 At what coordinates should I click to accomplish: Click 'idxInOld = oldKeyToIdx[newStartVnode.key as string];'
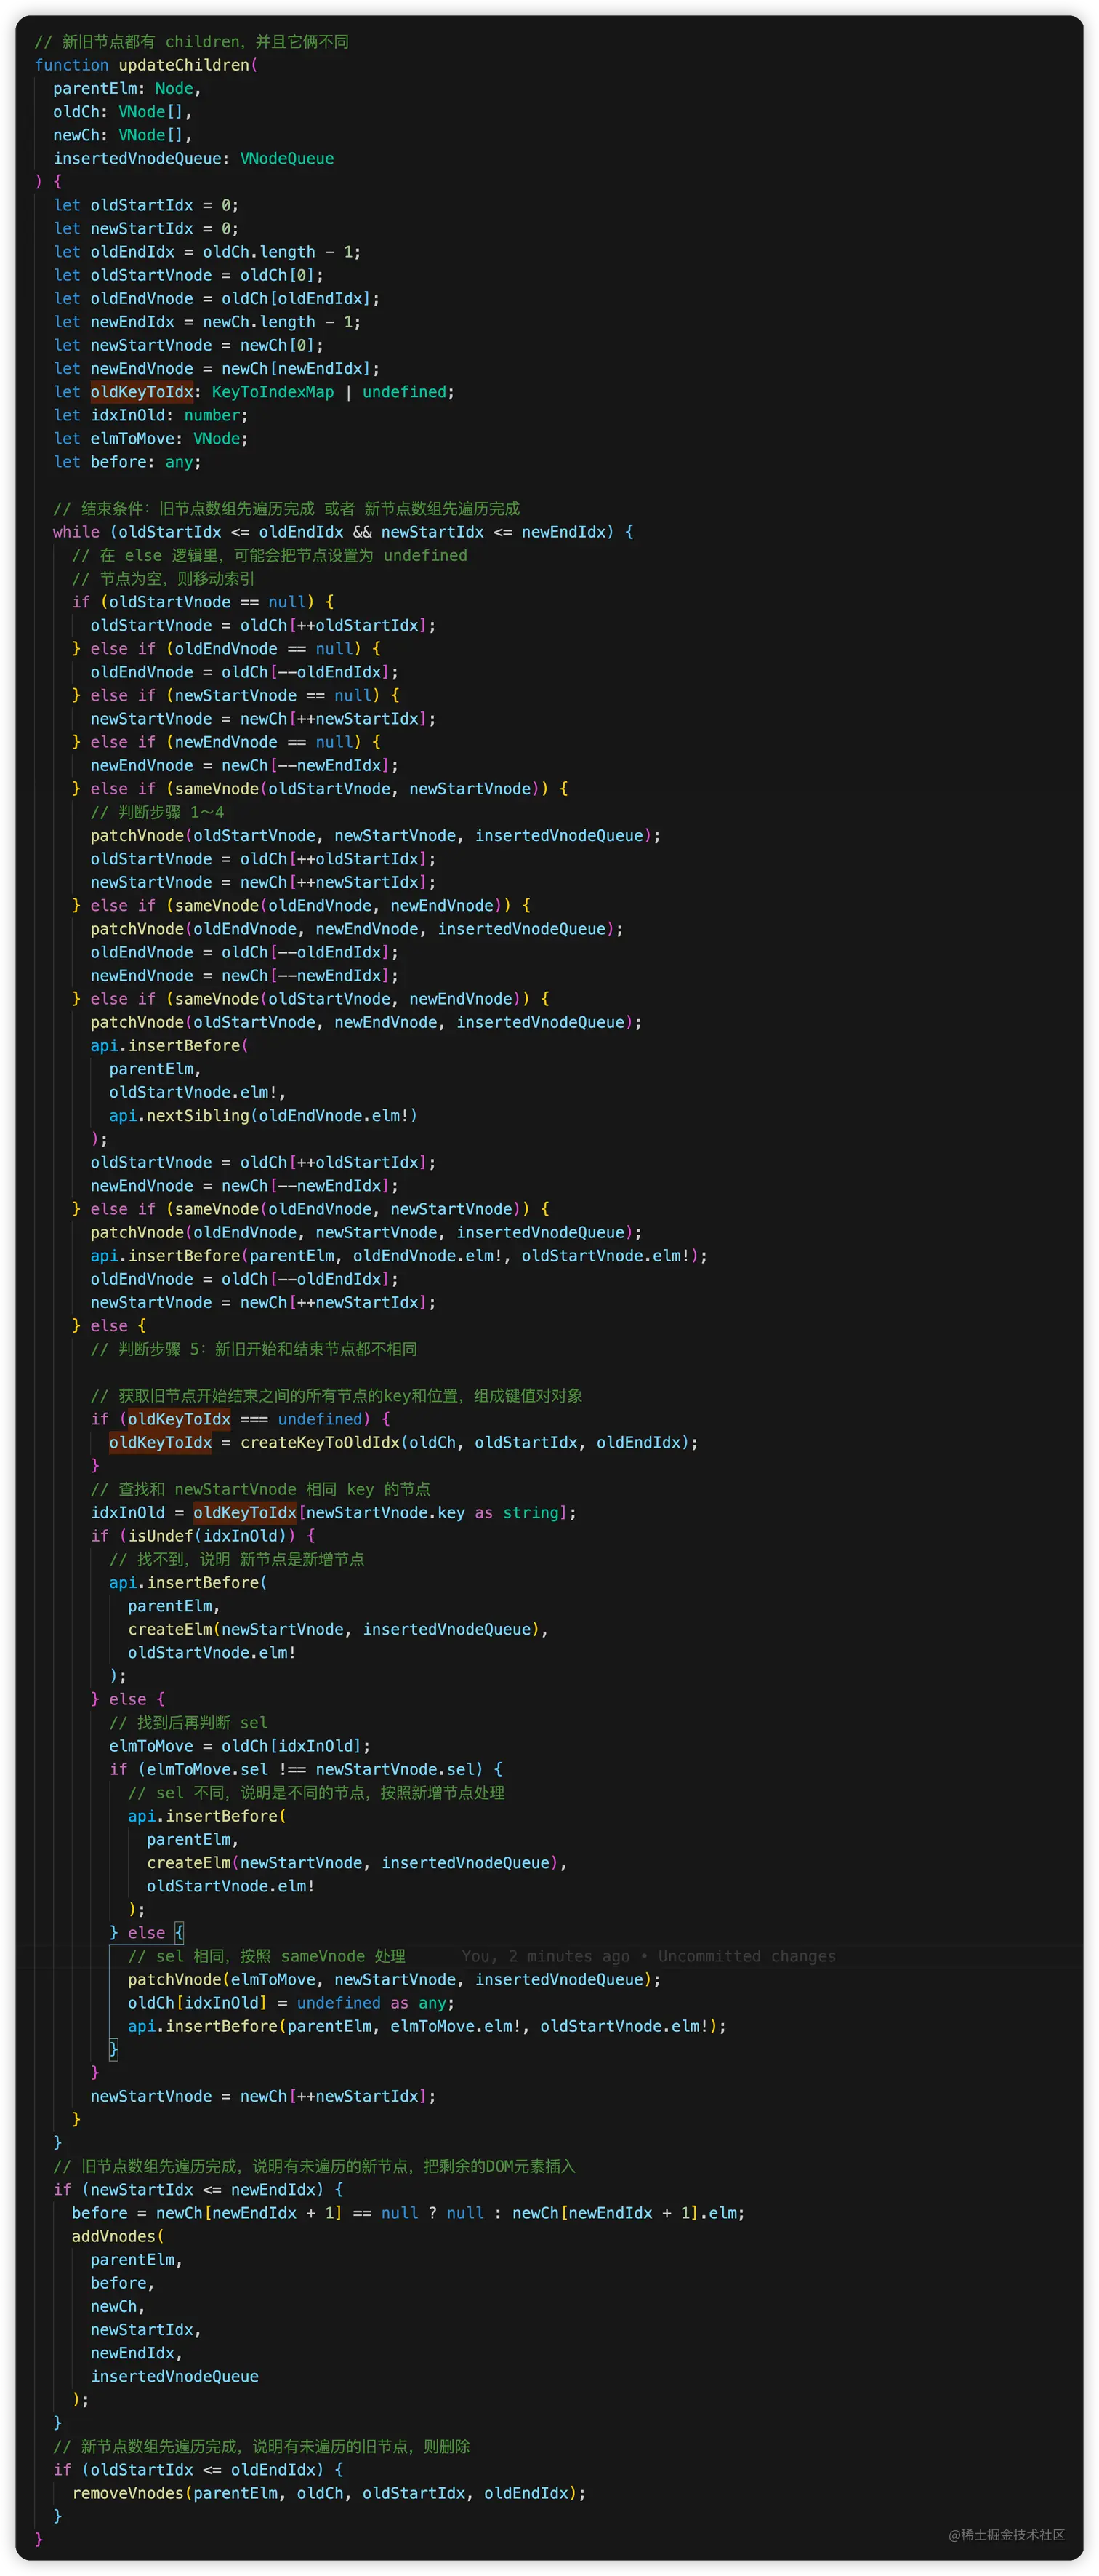334,1512
